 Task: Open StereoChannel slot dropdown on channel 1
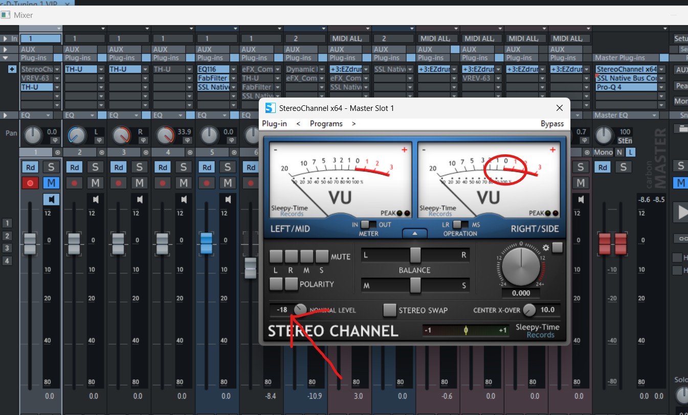pos(57,70)
